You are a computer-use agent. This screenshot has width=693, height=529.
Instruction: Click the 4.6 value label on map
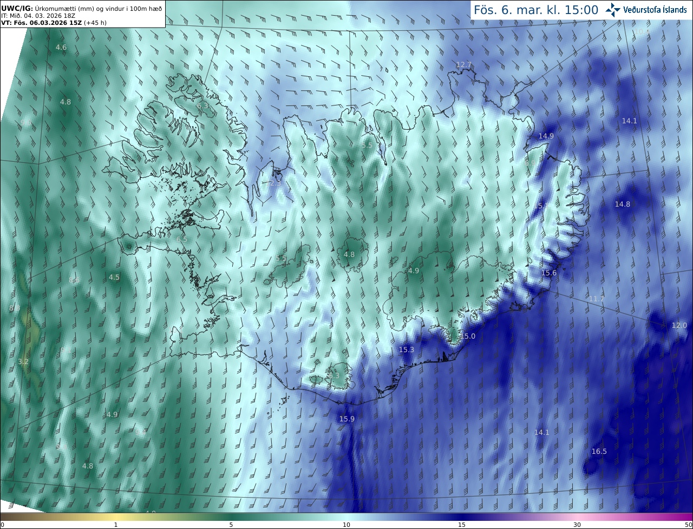point(61,48)
